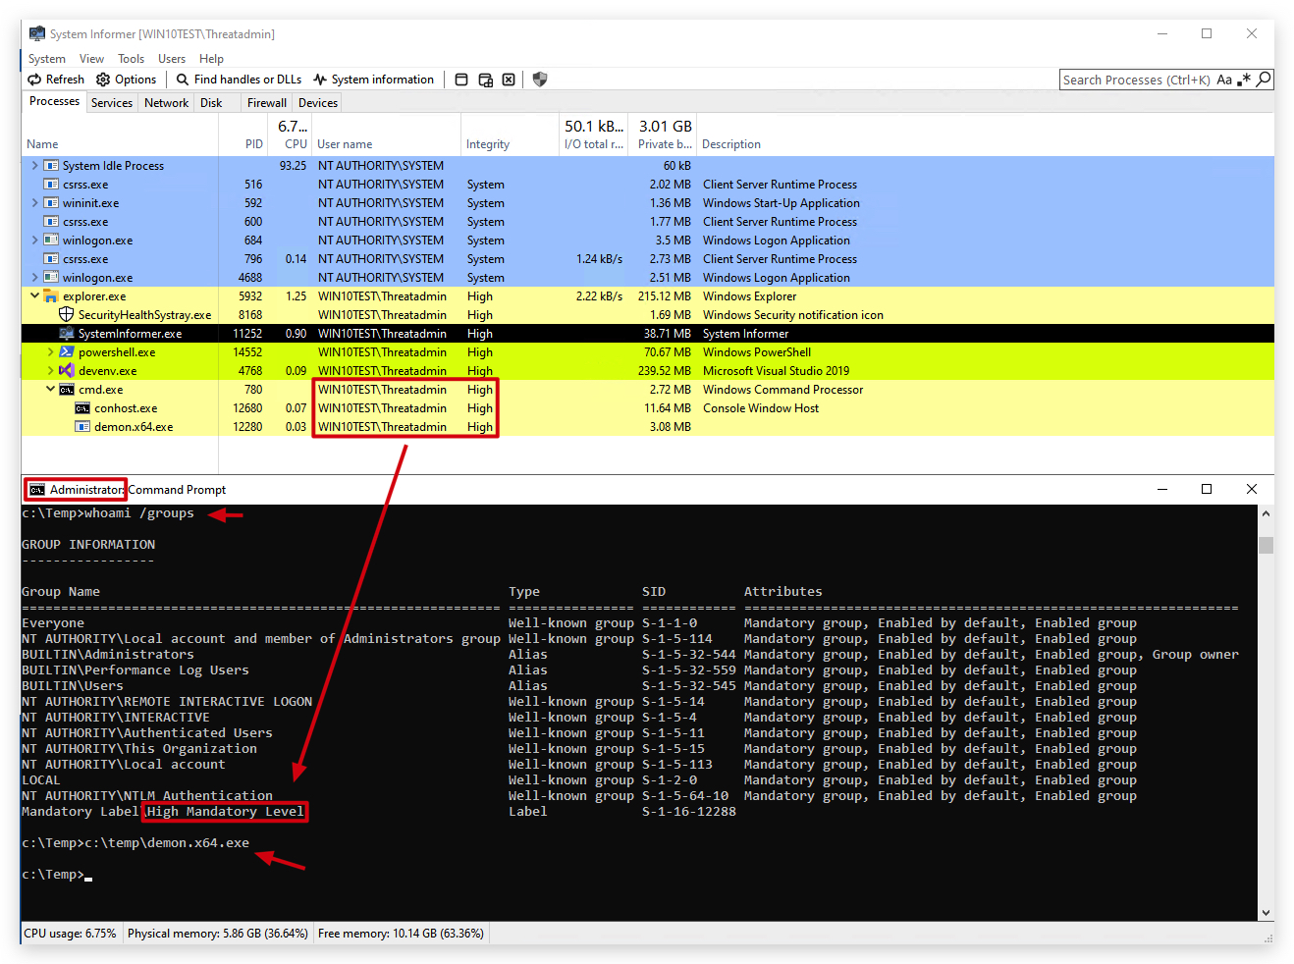
Task: Click the powershell.exe process icon
Action: (67, 352)
